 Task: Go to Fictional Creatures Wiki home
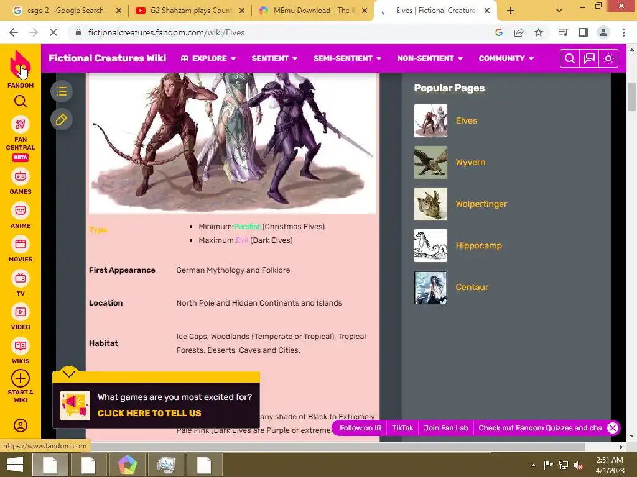[x=107, y=58]
